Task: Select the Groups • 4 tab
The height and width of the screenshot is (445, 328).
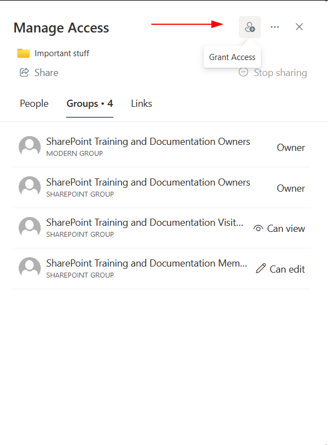Action: [90, 104]
